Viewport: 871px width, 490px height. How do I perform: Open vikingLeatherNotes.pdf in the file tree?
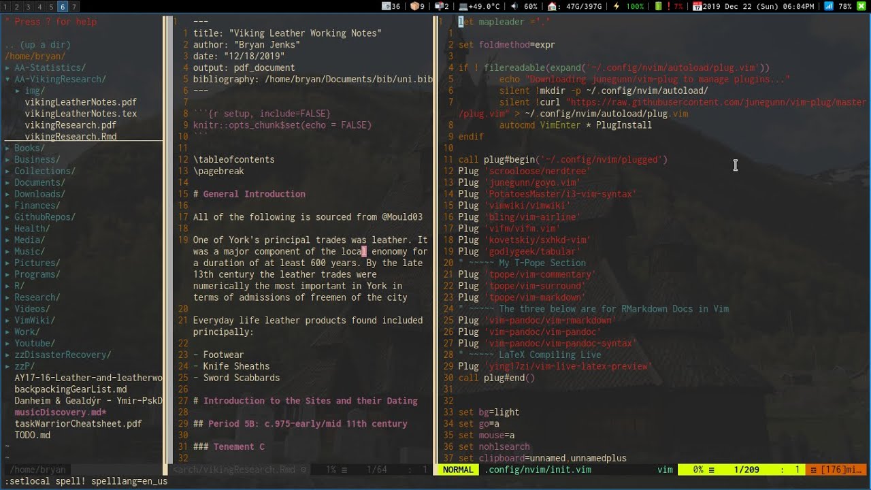(81, 103)
